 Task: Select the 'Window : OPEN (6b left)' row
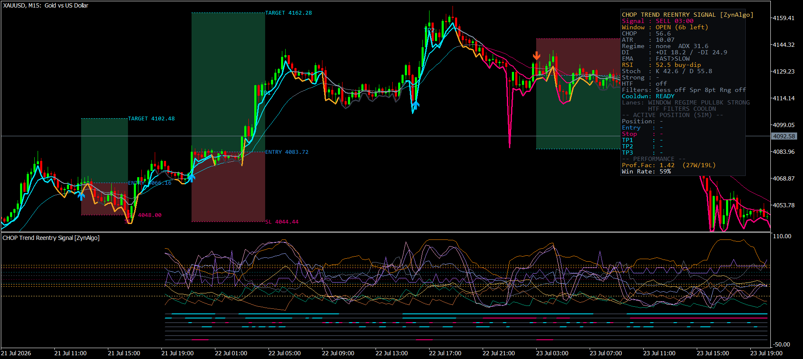(665, 27)
